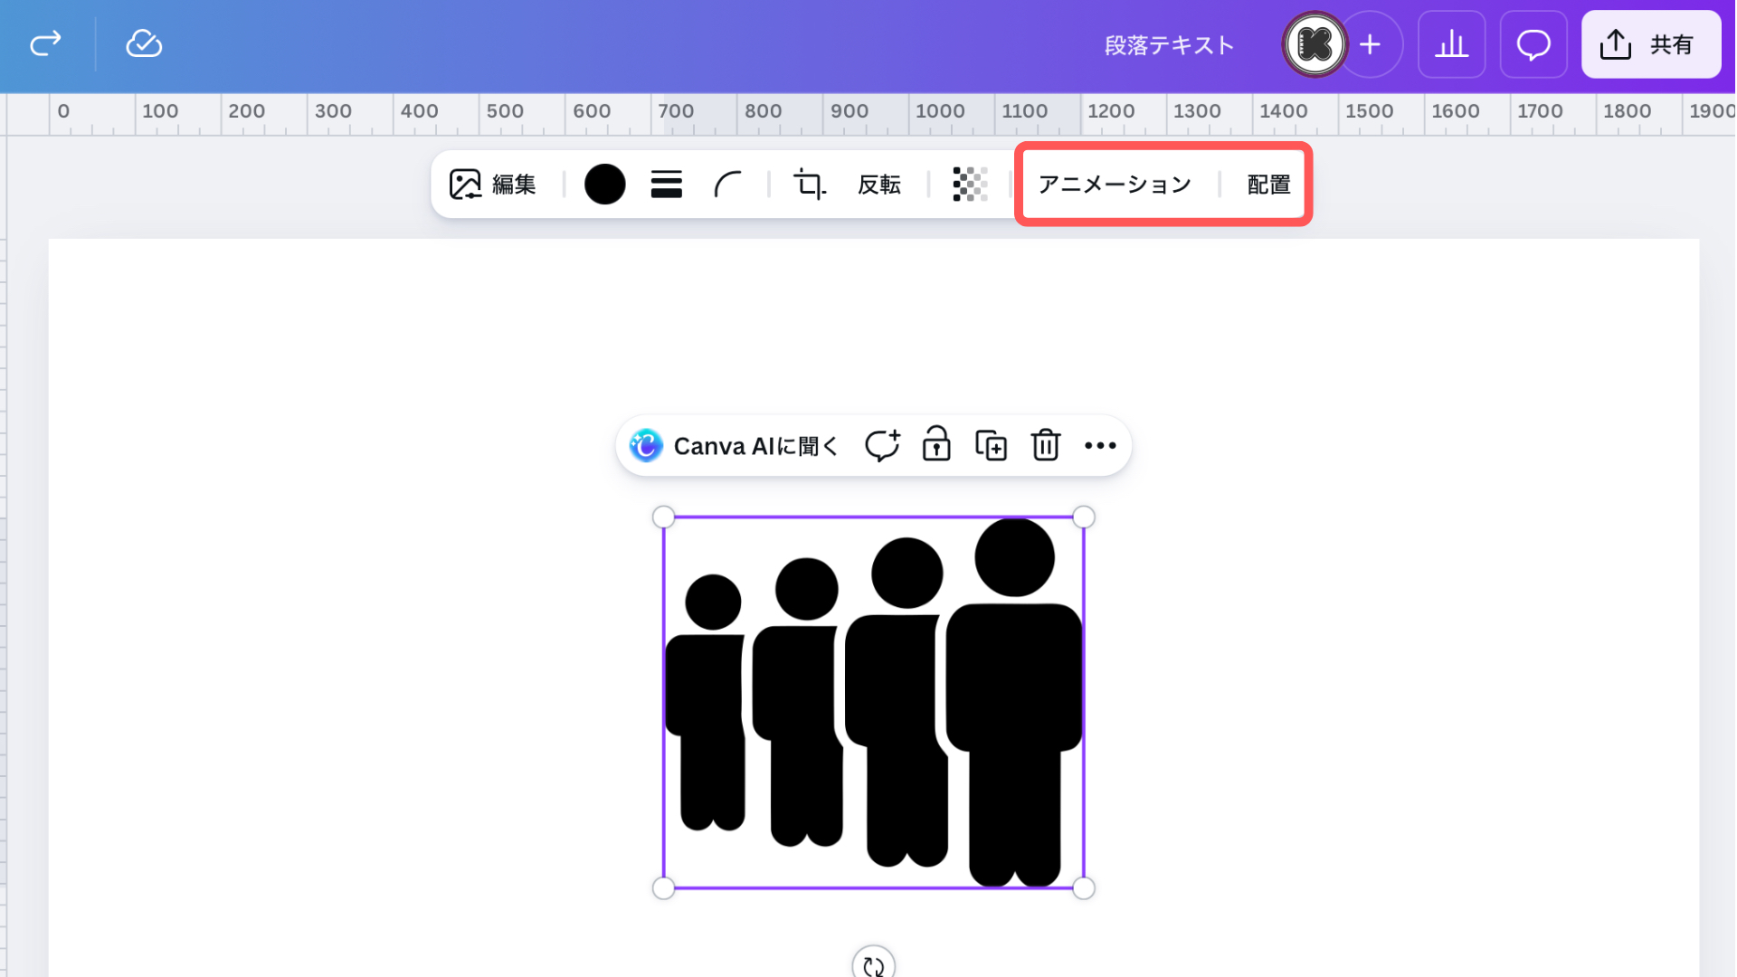Open the アニメーション panel
This screenshot has height=977, width=1737.
[1115, 185]
